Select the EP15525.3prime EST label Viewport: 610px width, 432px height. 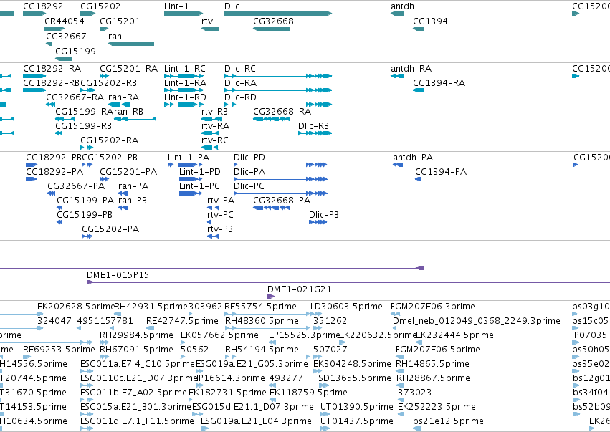305,335
